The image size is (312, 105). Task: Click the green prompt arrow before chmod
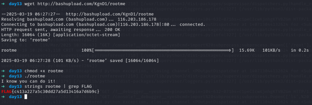tap(3, 71)
